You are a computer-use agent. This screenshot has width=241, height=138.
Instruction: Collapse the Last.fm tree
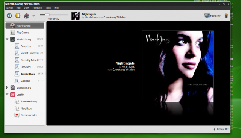click(x=7, y=94)
